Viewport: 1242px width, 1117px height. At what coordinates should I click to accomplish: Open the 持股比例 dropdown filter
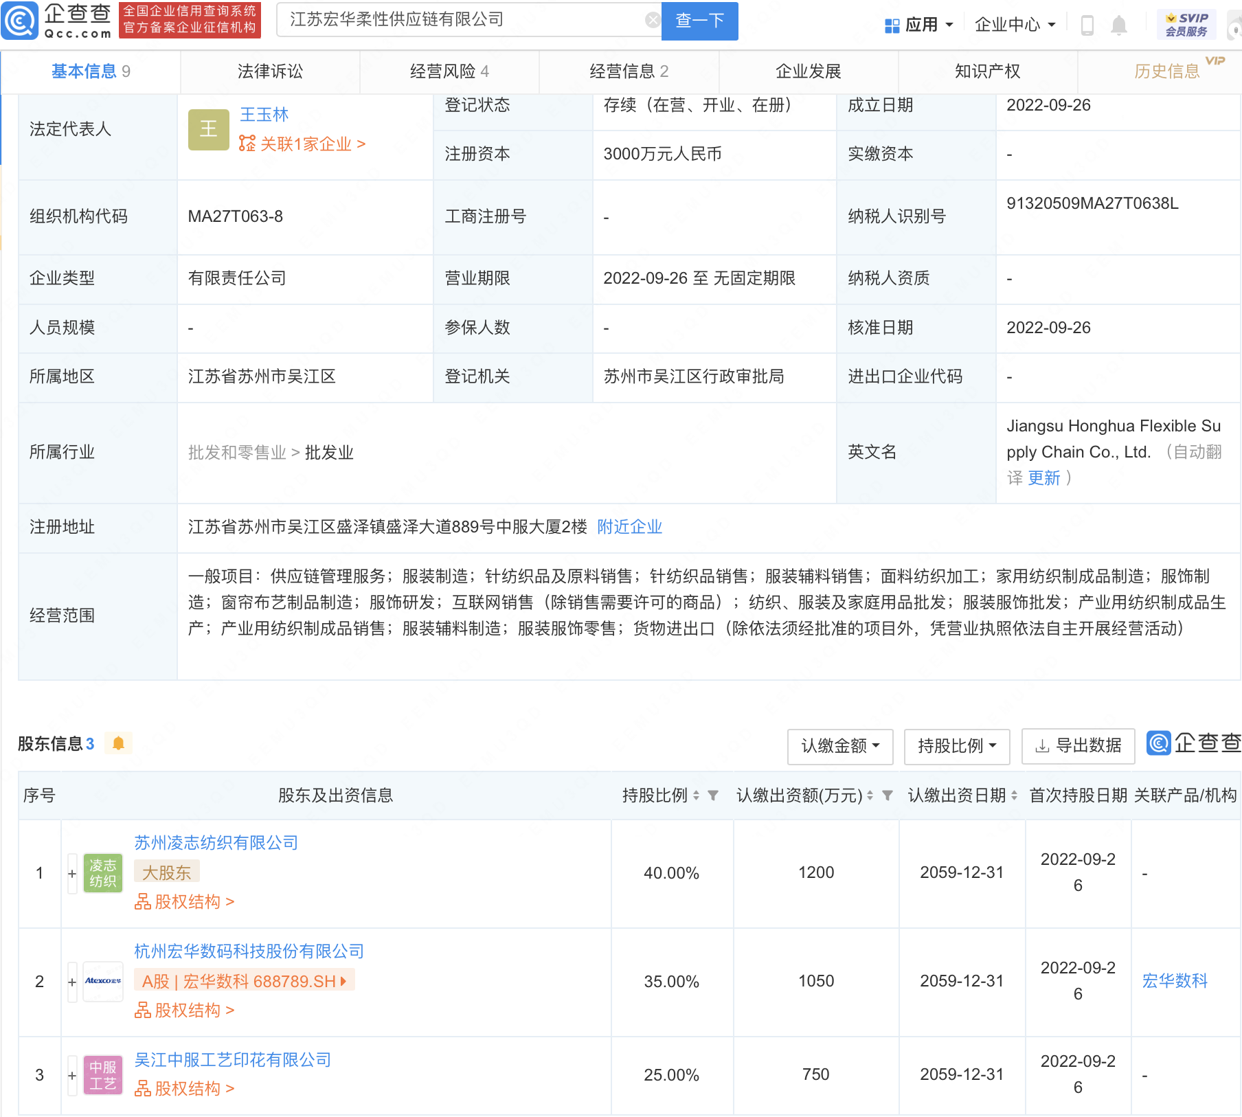point(957,746)
